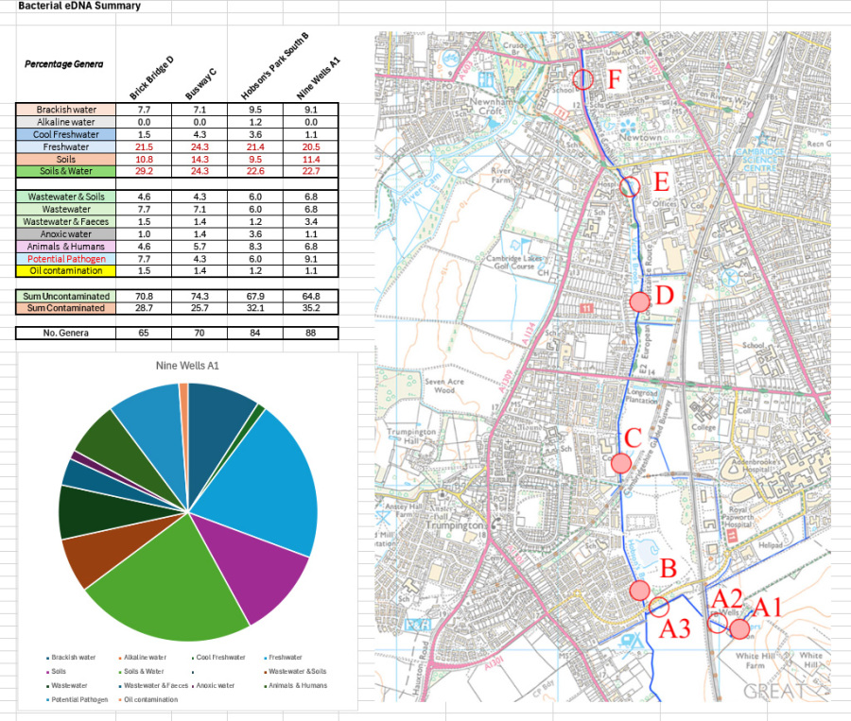Image resolution: width=851 pixels, height=721 pixels.
Task: Click the 'Nine Wells A1' chart title
Action: 186,365
